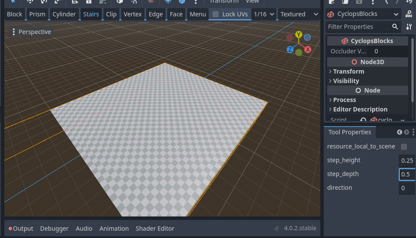Activate the Stairs tool
Viewport: 416px width, 238px height.
[91, 14]
